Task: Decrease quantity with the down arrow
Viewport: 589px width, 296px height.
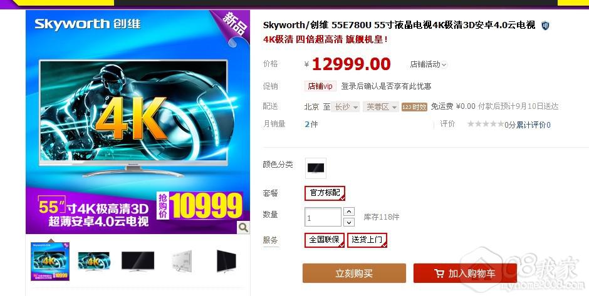Action: 349,222
